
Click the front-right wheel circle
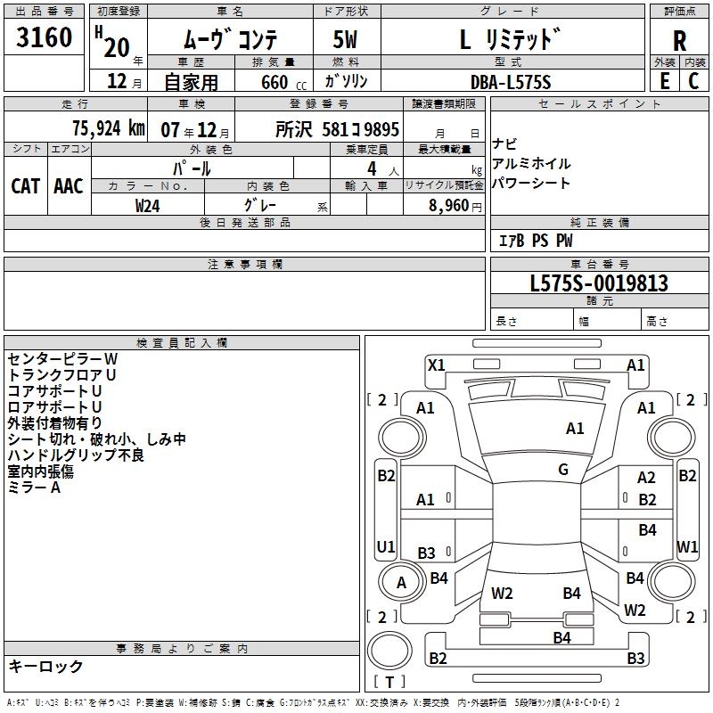[672, 438]
